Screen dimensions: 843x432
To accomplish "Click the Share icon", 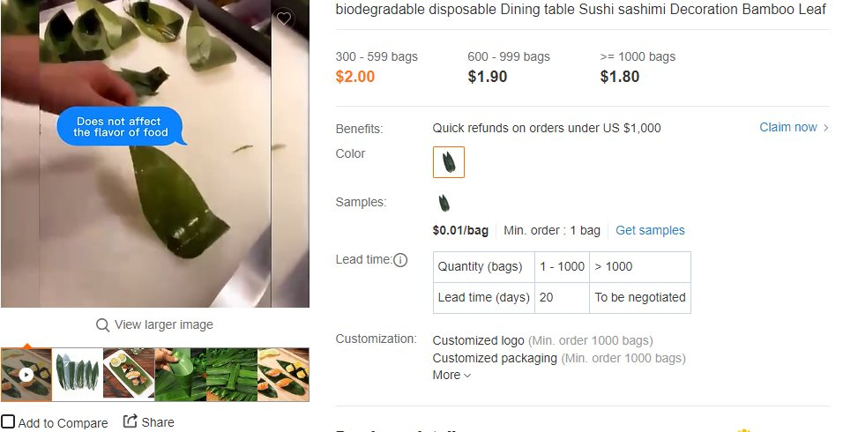I will 131,421.
